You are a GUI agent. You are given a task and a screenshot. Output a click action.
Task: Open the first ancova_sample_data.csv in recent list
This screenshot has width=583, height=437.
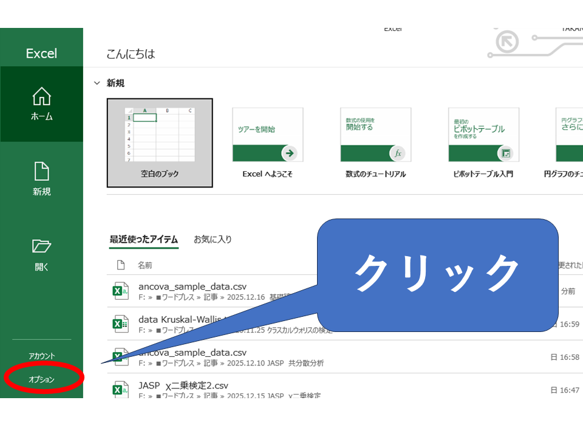(x=193, y=286)
